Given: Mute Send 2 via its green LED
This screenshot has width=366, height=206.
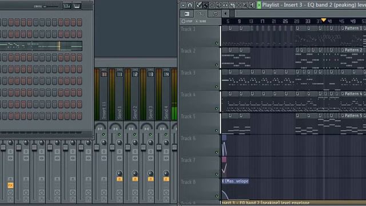Looking at the screenshot, I should point(135,134).
